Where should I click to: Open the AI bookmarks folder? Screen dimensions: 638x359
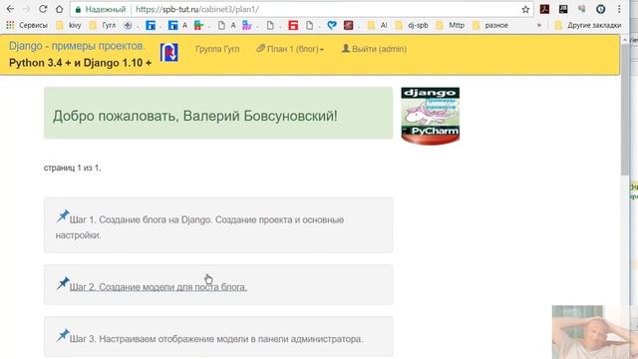377,25
